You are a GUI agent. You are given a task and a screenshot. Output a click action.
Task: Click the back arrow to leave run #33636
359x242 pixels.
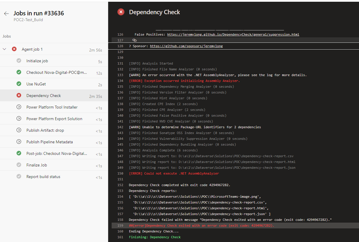6,13
